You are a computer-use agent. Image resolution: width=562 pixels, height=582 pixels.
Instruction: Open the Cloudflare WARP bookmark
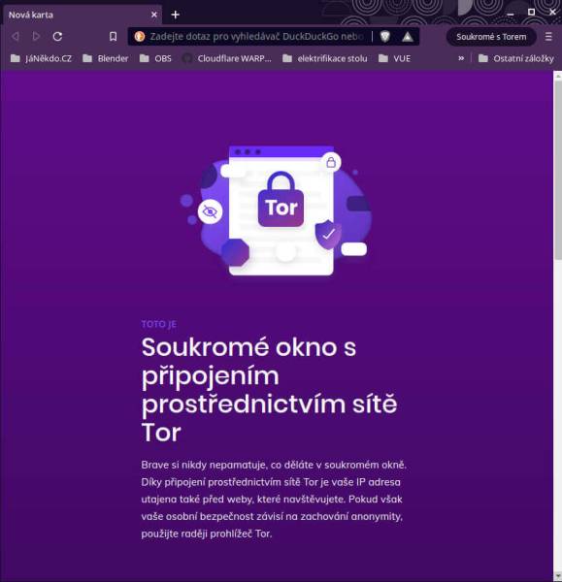coord(227,58)
